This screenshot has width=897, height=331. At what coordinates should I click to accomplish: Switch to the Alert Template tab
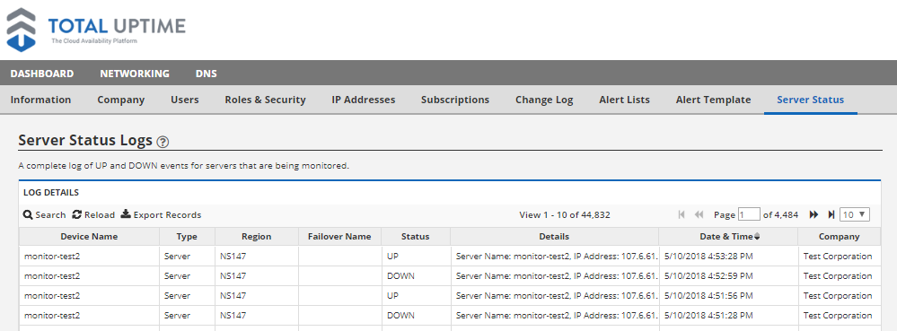click(x=713, y=100)
